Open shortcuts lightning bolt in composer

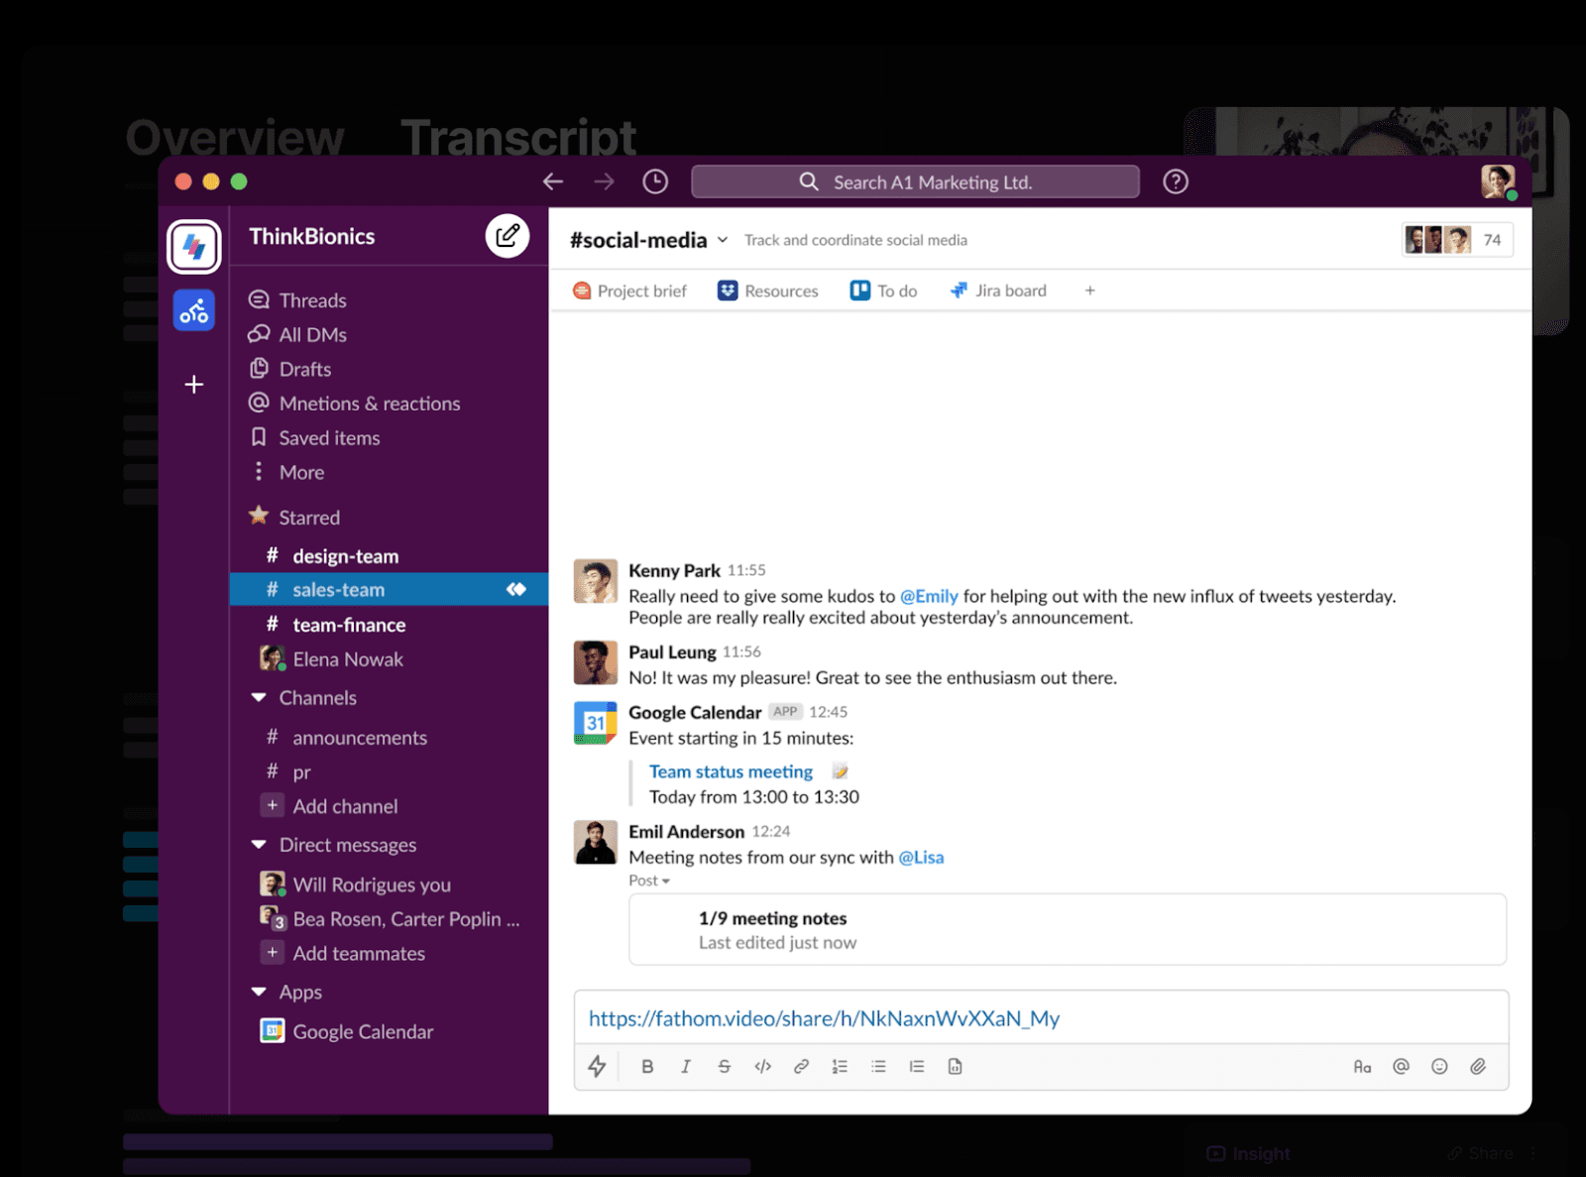[597, 1067]
